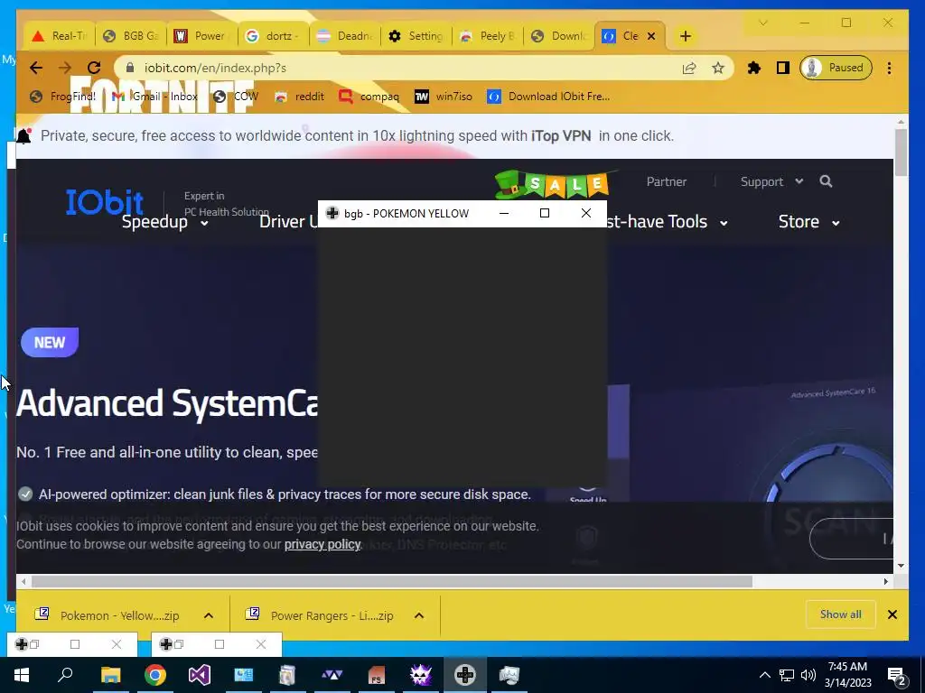
Task: Open Chrome from the taskbar
Action: coord(155,675)
